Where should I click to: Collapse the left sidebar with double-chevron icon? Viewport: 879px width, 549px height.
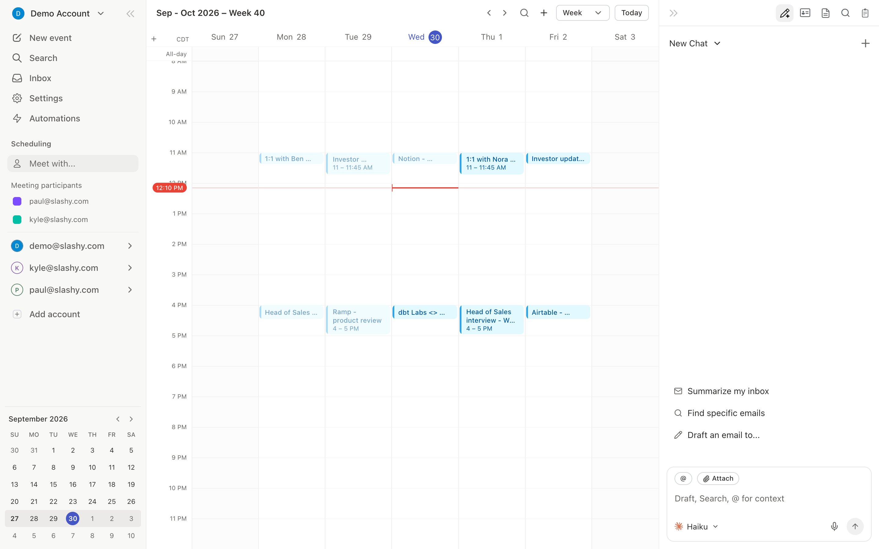tap(130, 14)
